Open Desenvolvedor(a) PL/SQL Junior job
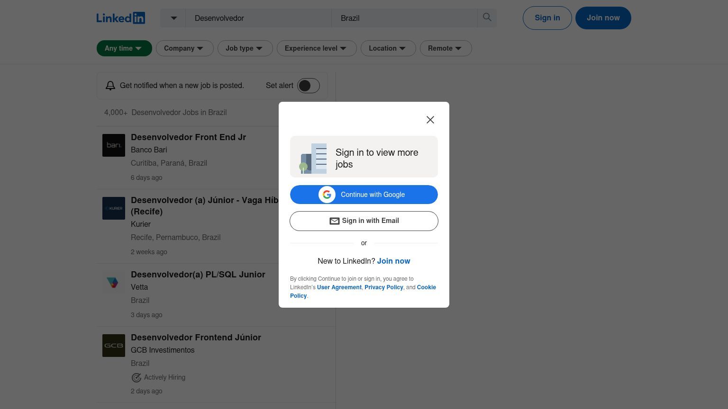Image resolution: width=728 pixels, height=409 pixels. (198, 275)
